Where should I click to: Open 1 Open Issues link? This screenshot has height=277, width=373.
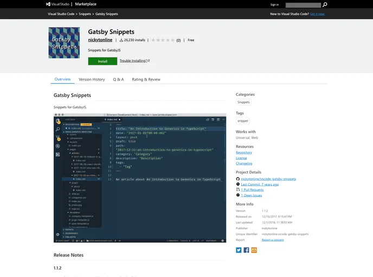tap(251, 195)
